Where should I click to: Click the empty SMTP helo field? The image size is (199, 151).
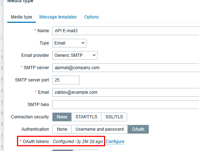tap(126, 105)
